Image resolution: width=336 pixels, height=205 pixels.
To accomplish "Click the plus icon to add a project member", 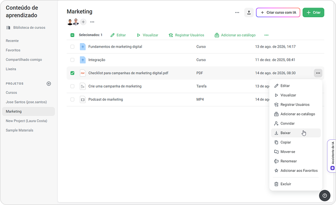I will click(83, 22).
